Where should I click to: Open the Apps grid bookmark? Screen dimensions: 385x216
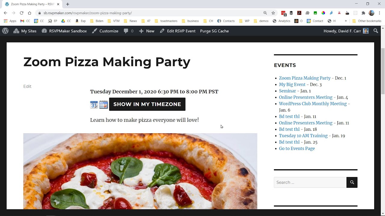coord(10,21)
